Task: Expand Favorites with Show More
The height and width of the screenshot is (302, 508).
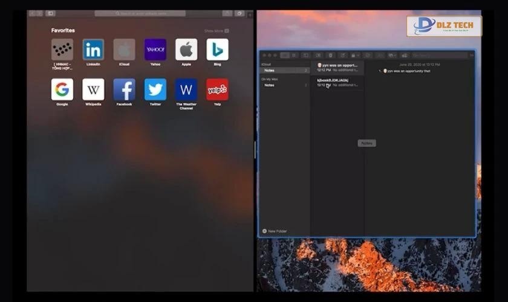Action: pos(216,31)
